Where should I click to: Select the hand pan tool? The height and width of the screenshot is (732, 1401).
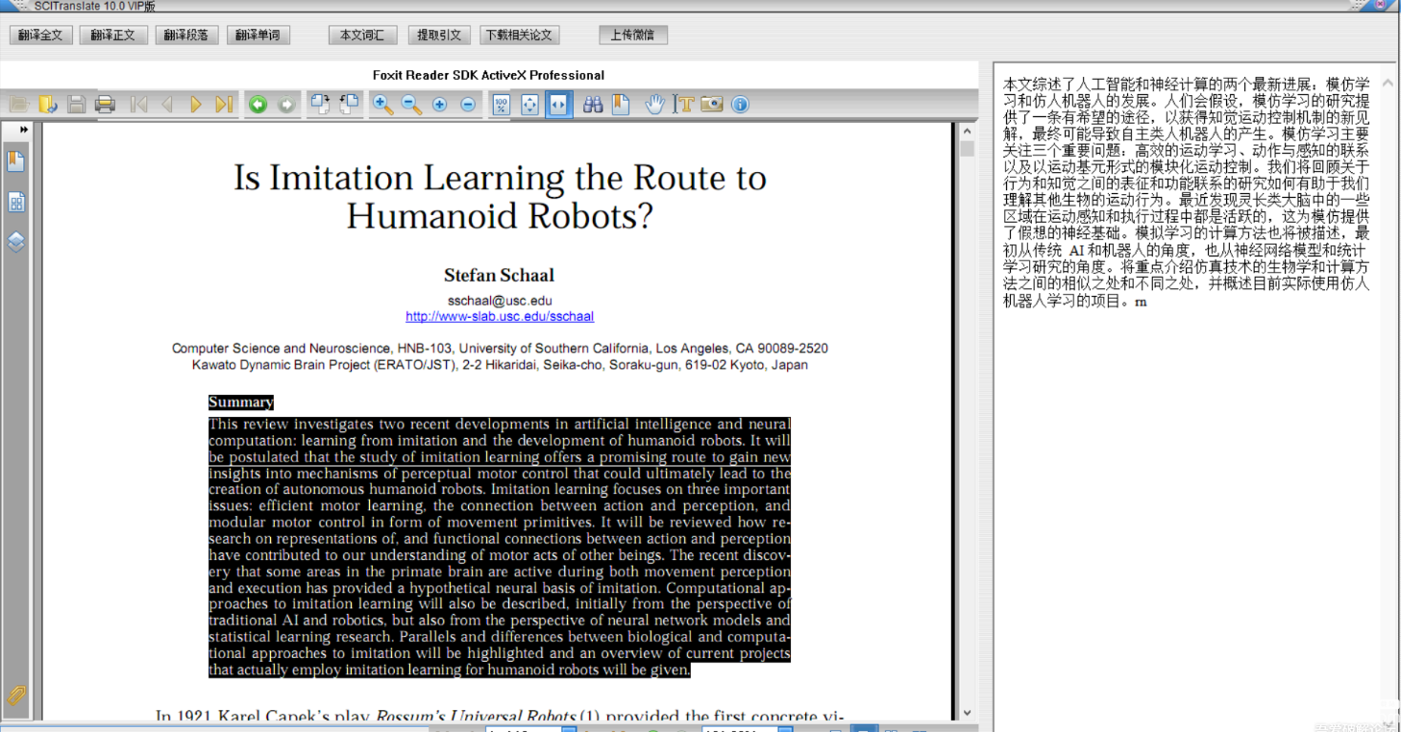[654, 105]
